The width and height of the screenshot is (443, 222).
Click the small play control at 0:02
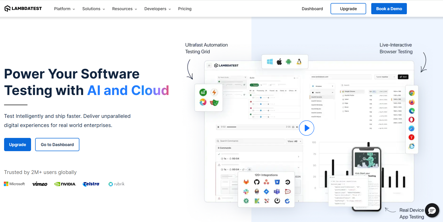218,127
